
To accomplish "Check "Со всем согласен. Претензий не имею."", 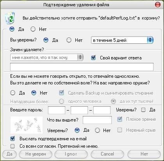I will coord(12,146).
